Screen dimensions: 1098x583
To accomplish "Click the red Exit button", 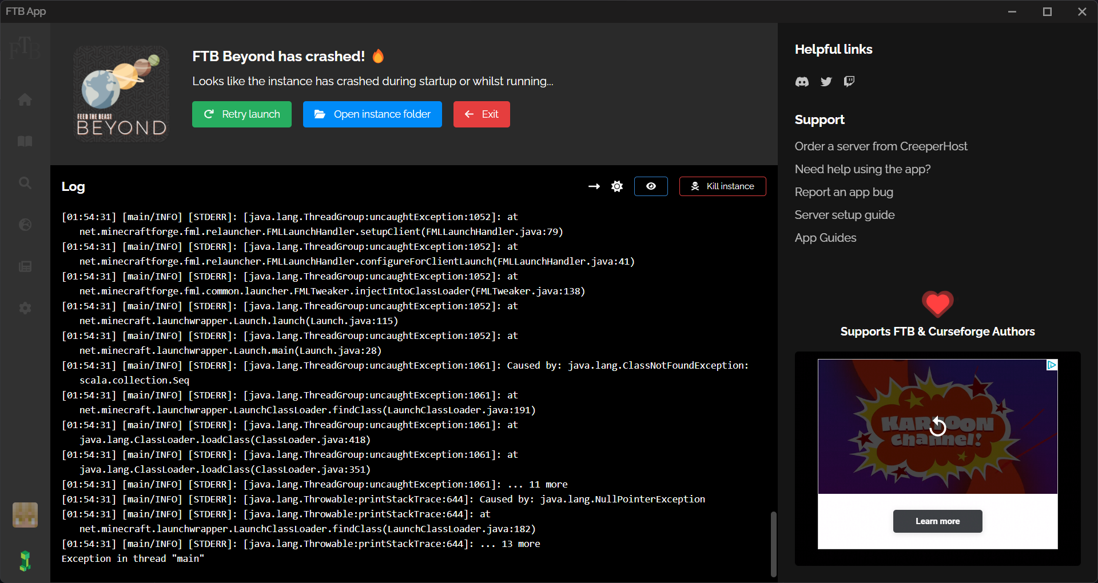I will click(x=482, y=114).
